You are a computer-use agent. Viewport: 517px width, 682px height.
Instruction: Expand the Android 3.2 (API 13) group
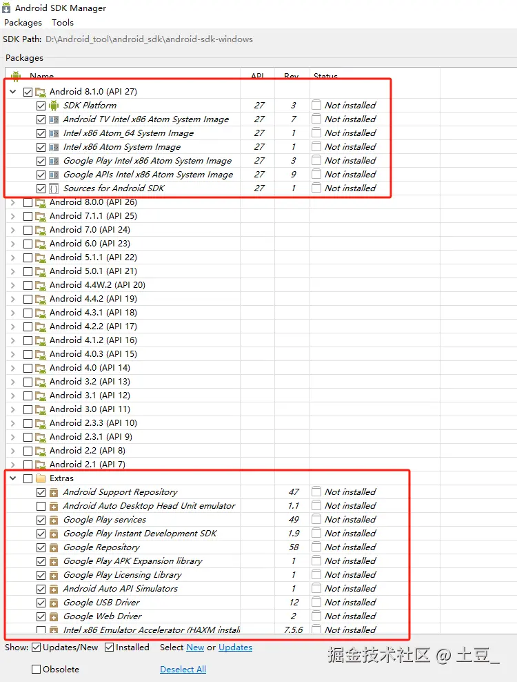(13, 382)
